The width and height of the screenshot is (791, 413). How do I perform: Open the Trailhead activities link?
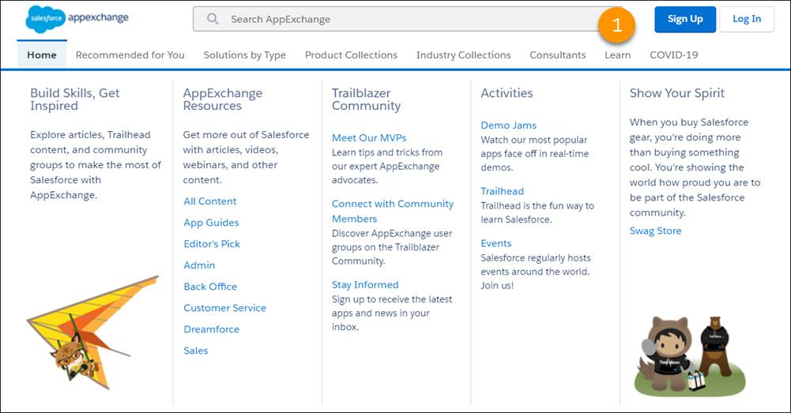pos(502,191)
